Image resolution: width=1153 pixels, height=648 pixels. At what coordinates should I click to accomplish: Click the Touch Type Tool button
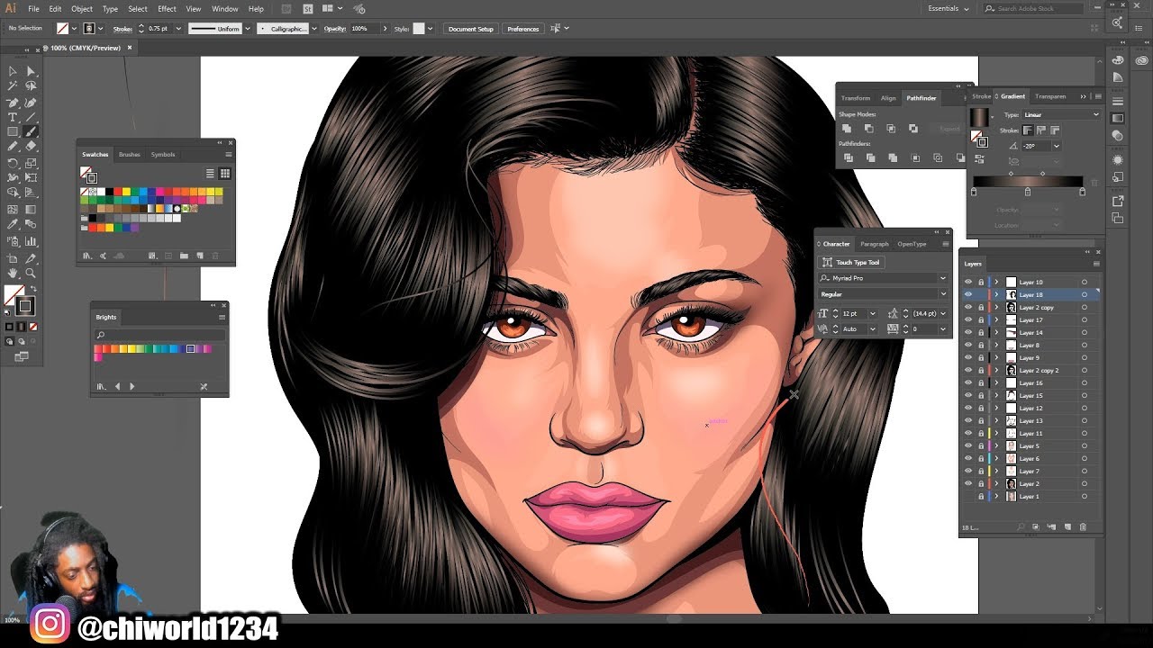tap(850, 262)
